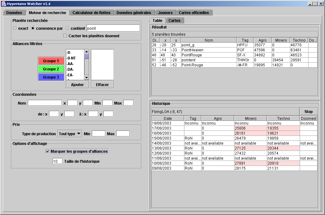This screenshot has width=325, height=215.
Task: Select the 'PointRouge' result row
Action: point(234,55)
